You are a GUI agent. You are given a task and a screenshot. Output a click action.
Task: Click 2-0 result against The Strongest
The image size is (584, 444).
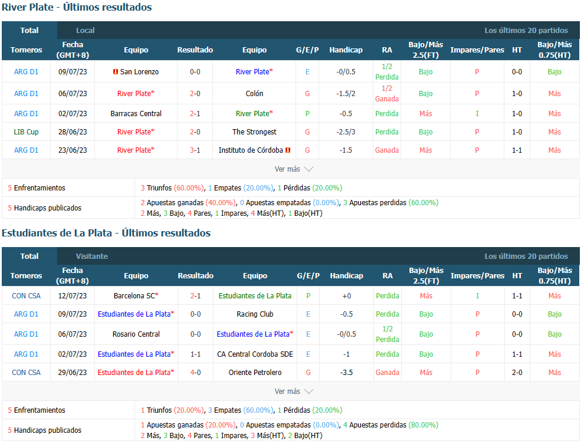click(x=195, y=132)
